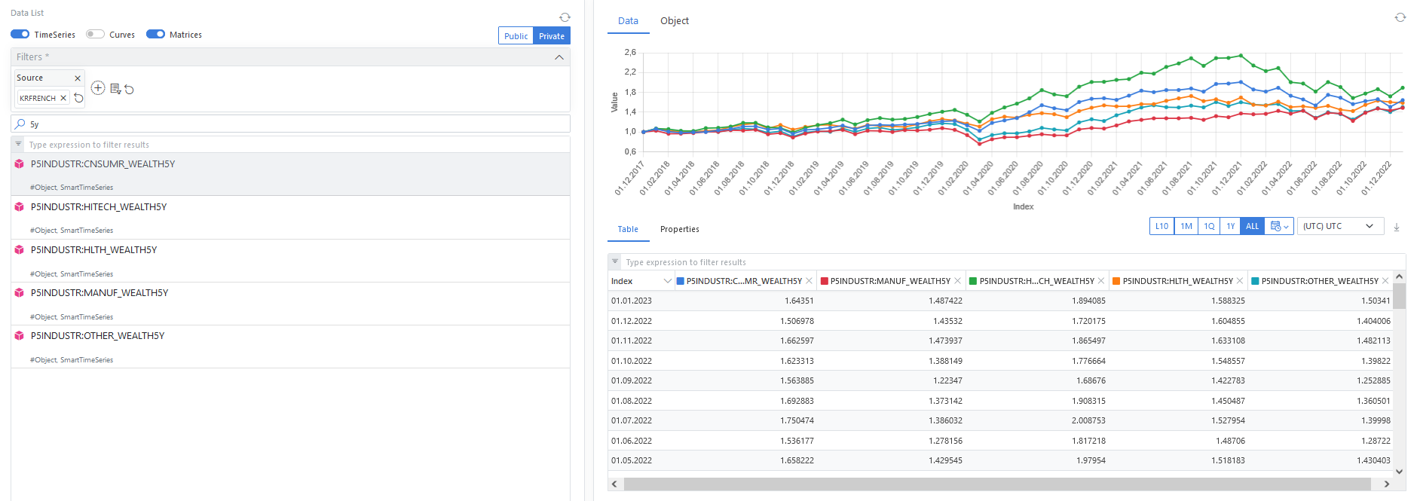This screenshot has width=1417, height=501.
Task: Refresh the Data List panel
Action: pyautogui.click(x=565, y=17)
